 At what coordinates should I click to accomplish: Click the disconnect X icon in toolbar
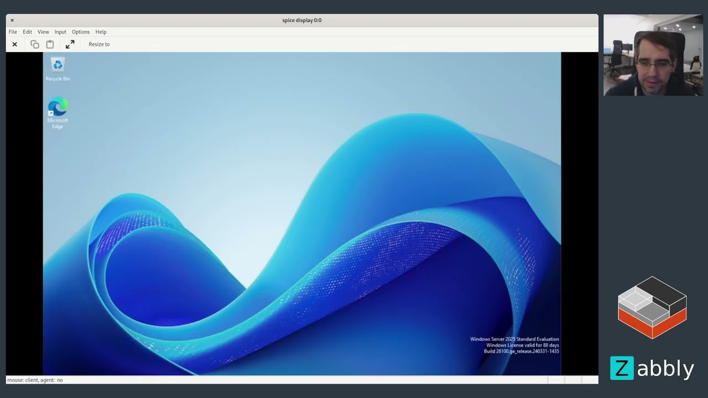tap(15, 44)
